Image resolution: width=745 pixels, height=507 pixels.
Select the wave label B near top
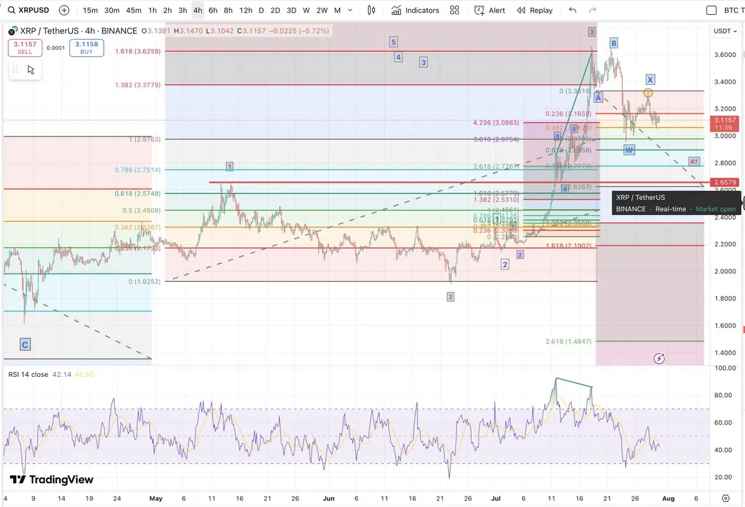pyautogui.click(x=613, y=43)
